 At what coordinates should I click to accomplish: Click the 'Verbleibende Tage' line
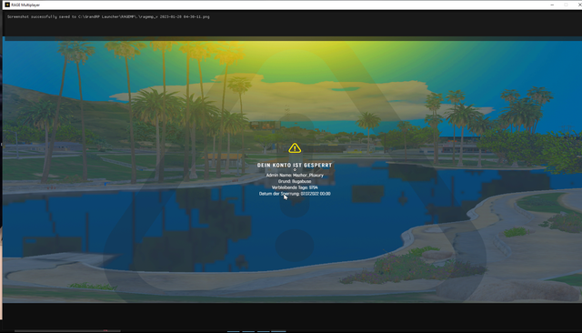point(295,187)
